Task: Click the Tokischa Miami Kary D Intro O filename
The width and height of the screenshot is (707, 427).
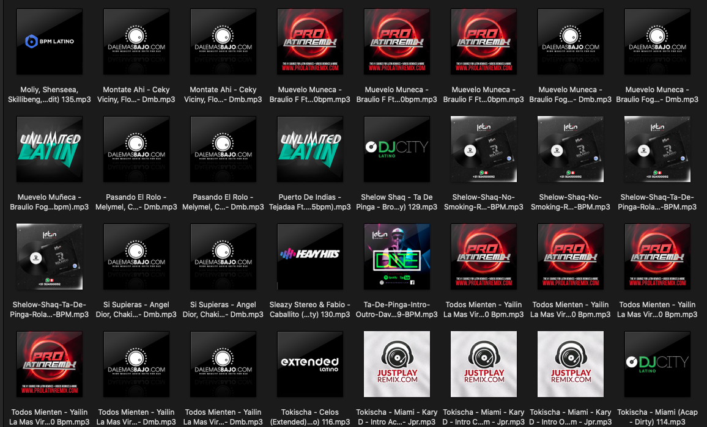Action: pos(571,417)
